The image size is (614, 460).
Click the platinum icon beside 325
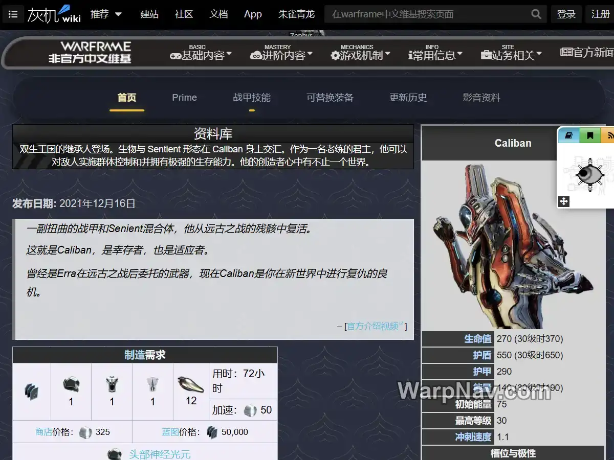[x=85, y=432]
